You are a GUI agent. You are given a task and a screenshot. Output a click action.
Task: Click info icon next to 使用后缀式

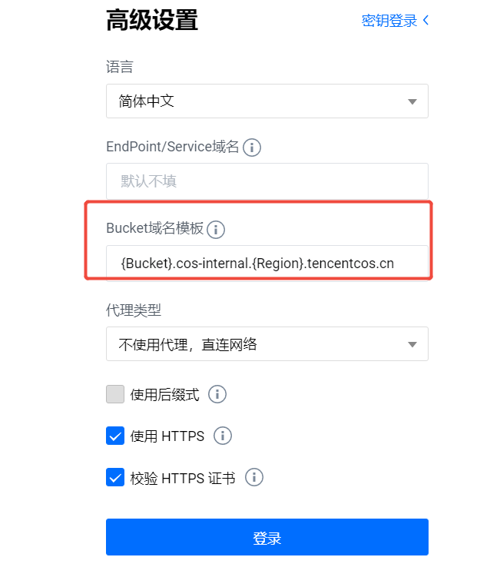pyautogui.click(x=217, y=394)
